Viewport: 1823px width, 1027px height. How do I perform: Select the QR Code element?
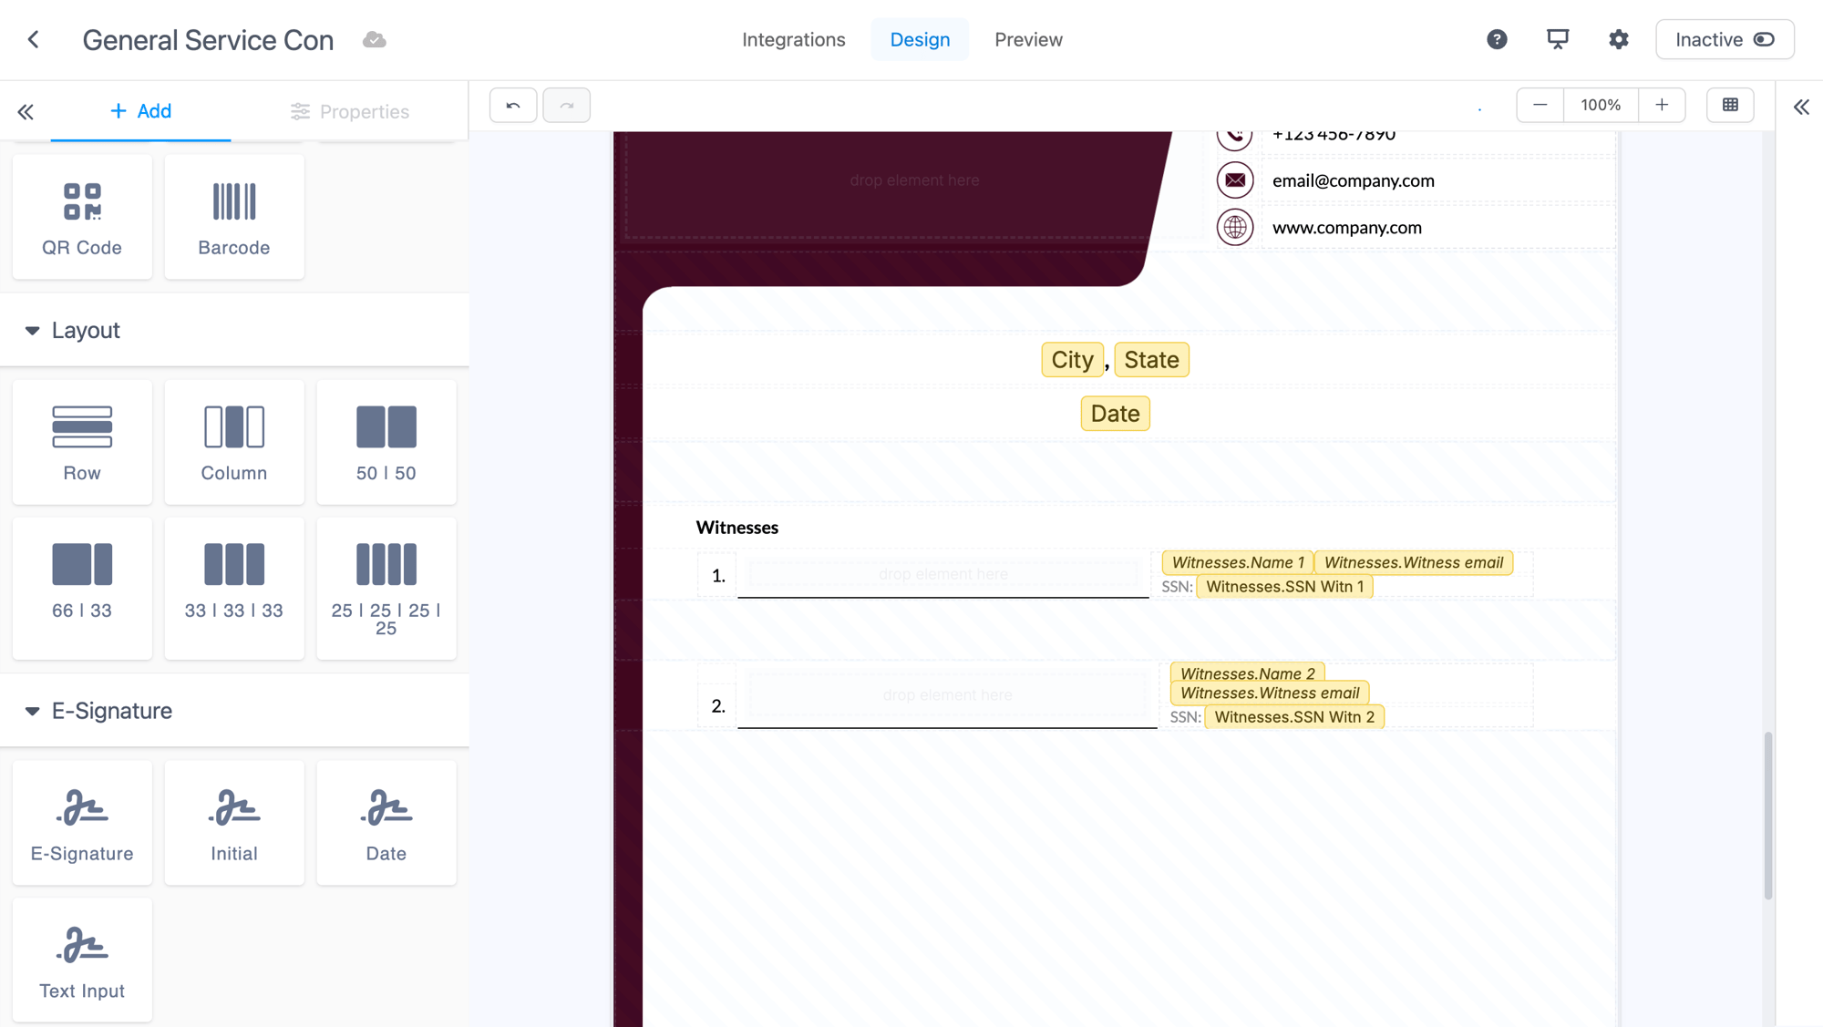tap(82, 217)
